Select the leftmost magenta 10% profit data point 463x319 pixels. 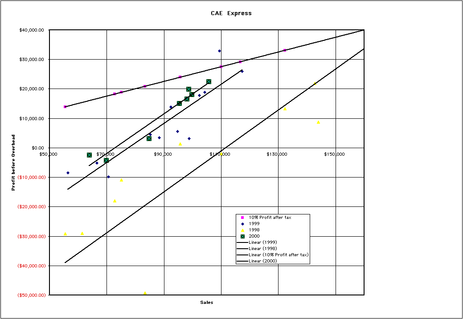[65, 107]
